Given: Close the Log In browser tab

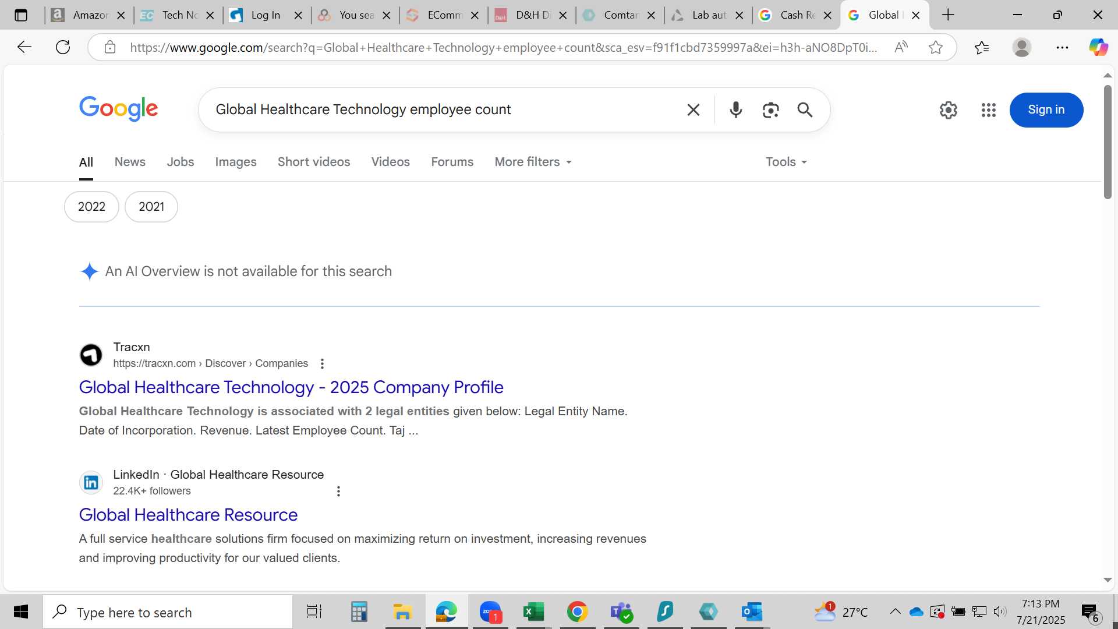Looking at the screenshot, I should click(298, 15).
